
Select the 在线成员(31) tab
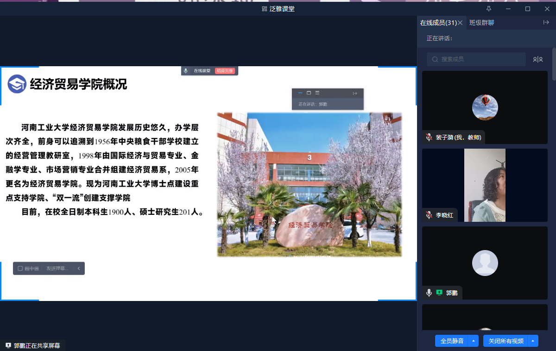tap(438, 23)
